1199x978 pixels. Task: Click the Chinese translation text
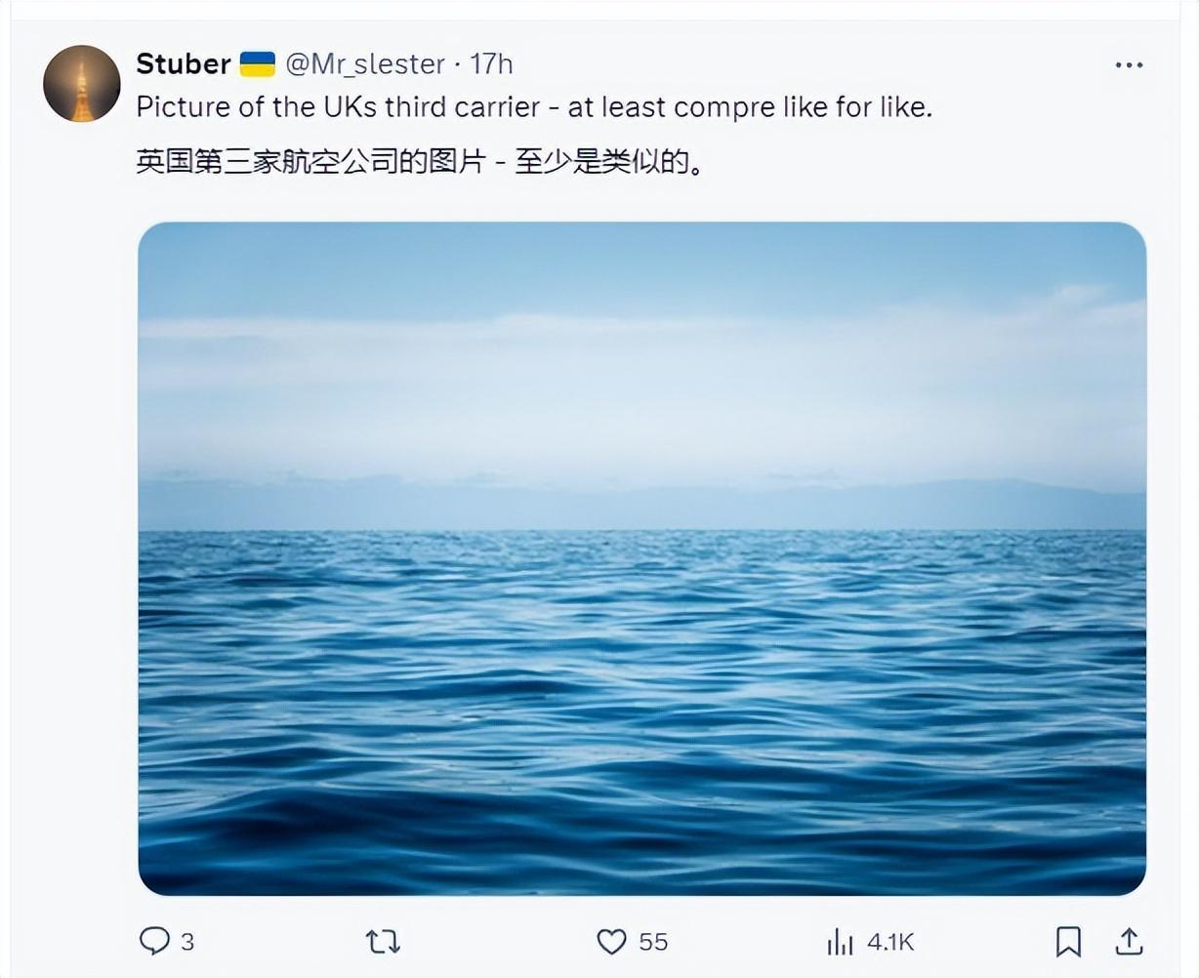[x=420, y=162]
